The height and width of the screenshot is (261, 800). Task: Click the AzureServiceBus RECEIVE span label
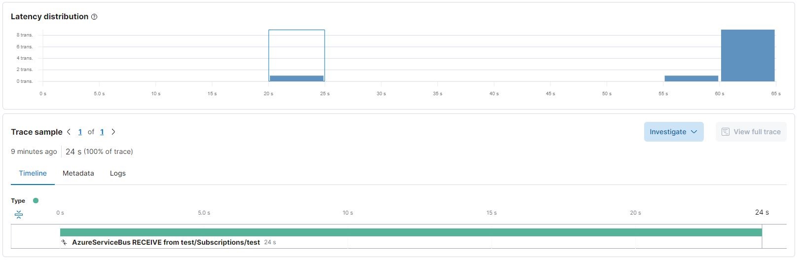click(x=166, y=242)
